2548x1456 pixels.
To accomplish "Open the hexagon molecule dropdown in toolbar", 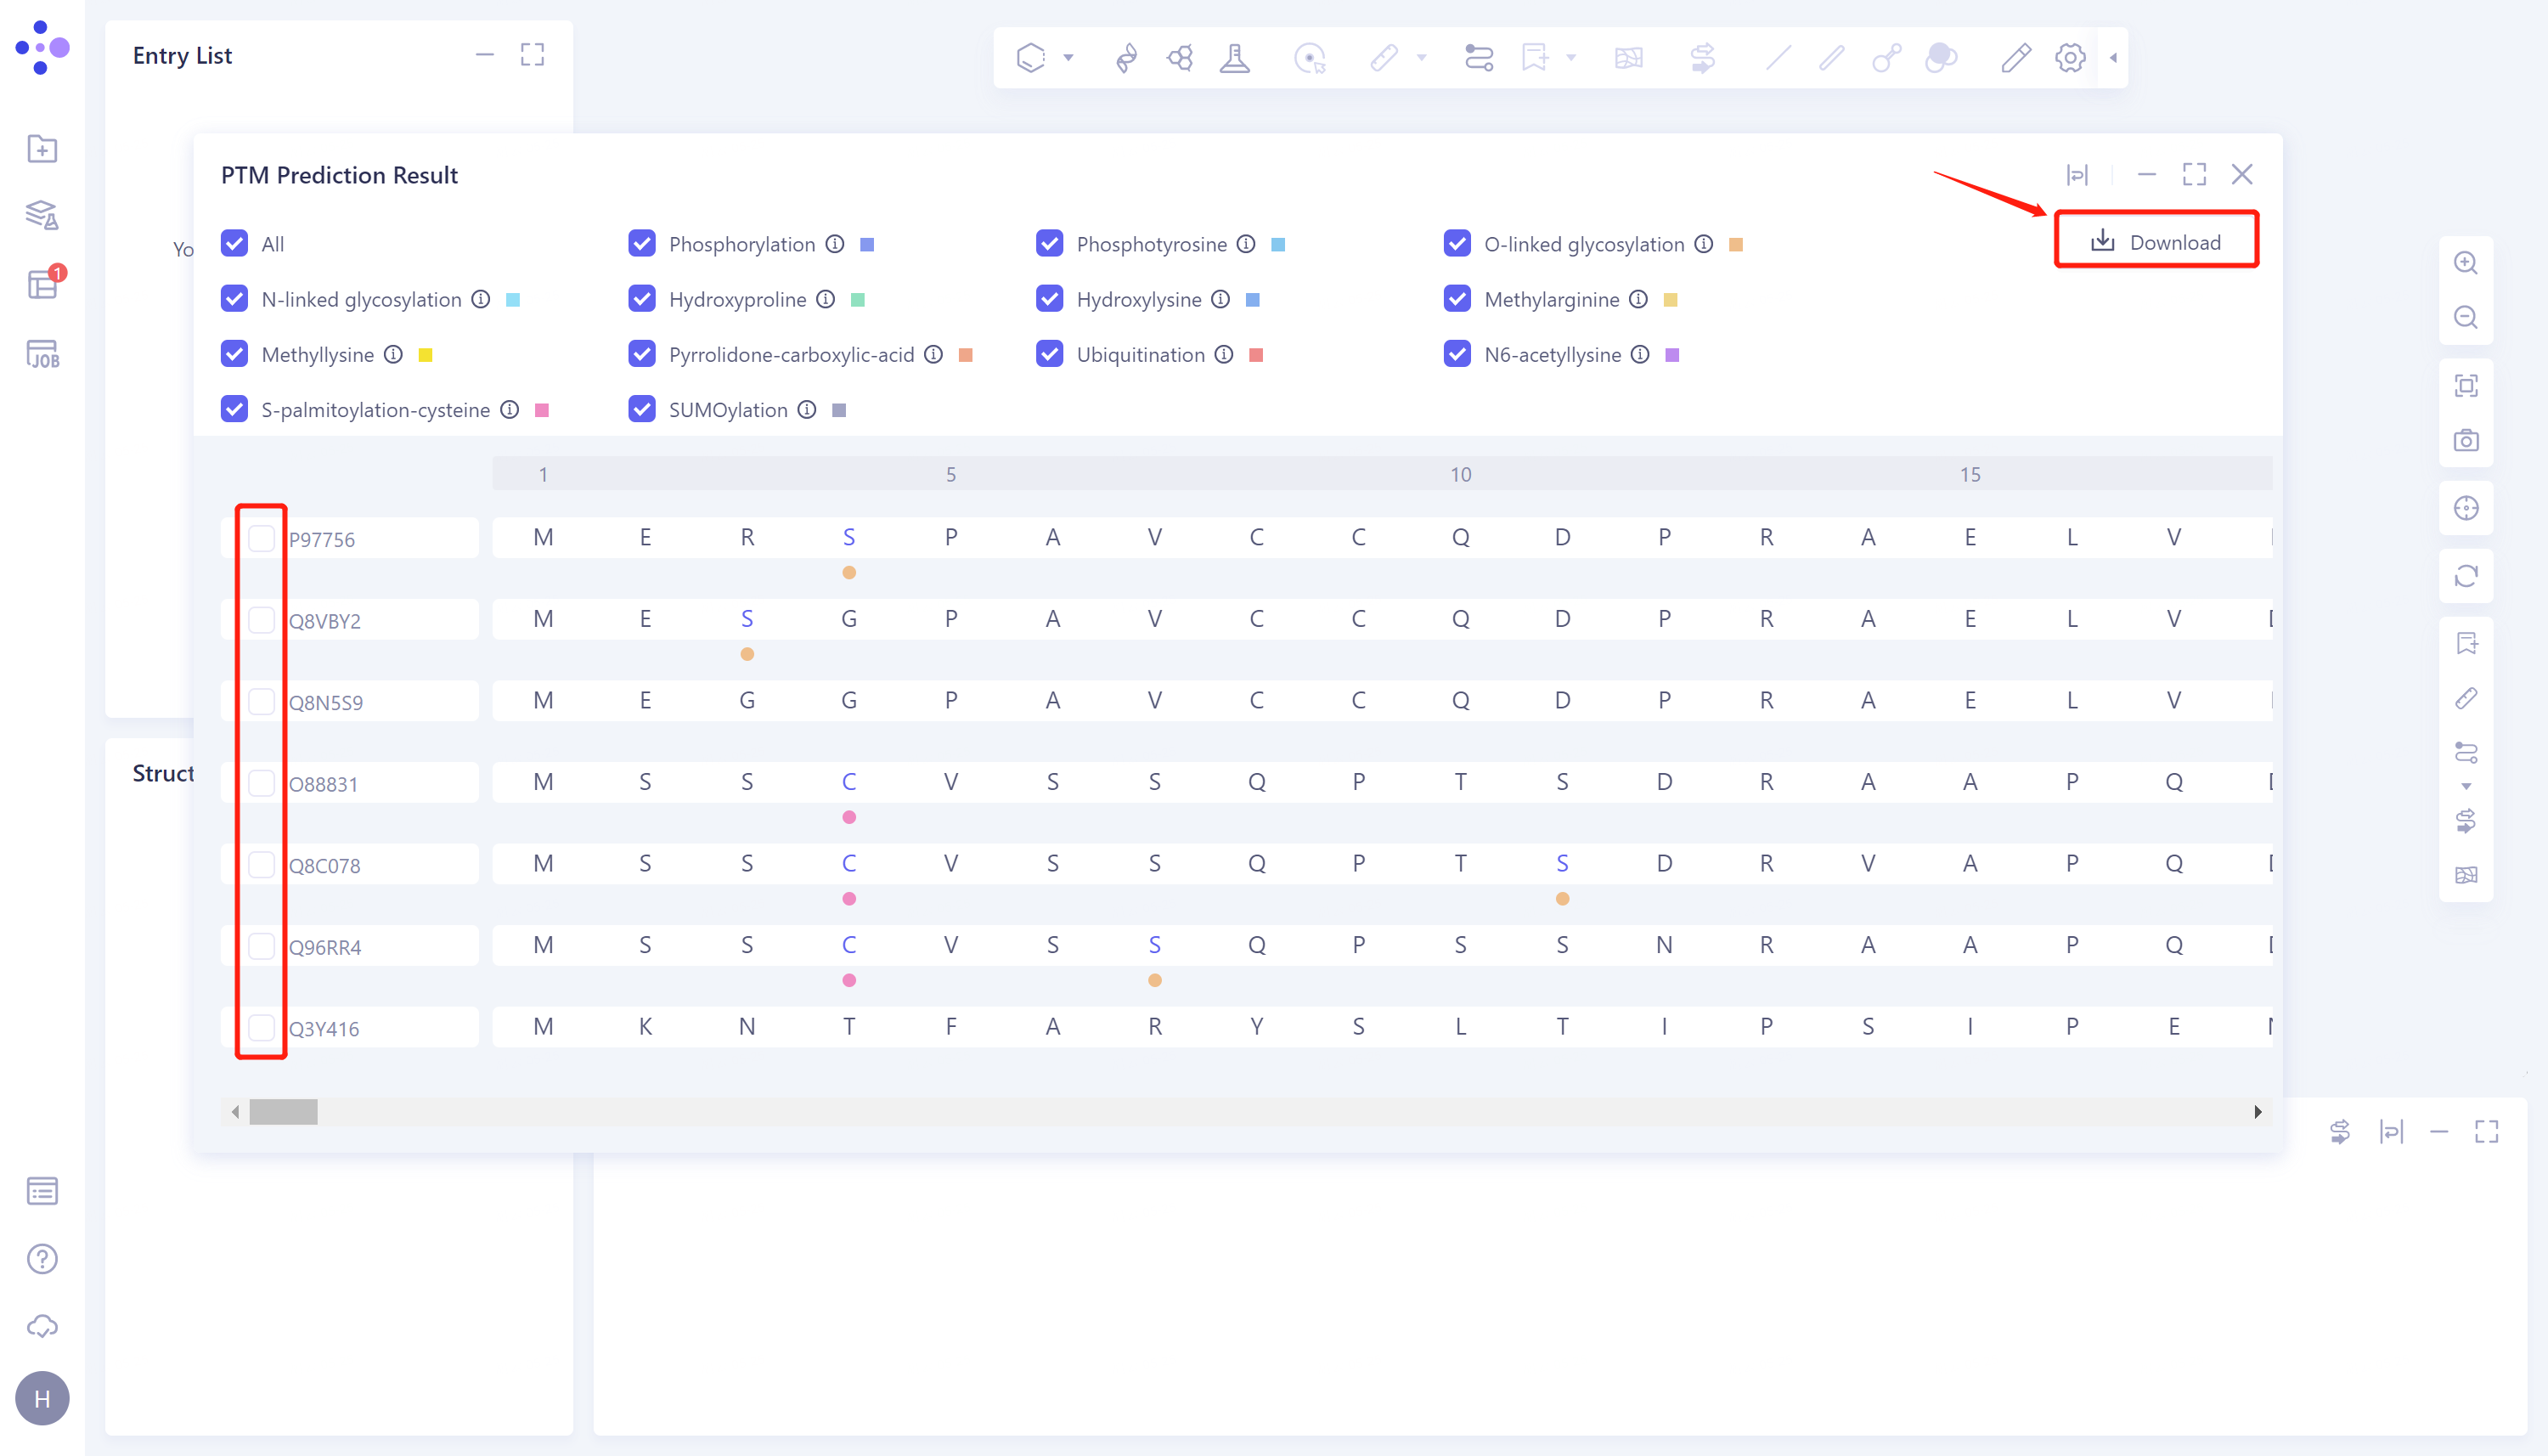I will tap(1068, 58).
